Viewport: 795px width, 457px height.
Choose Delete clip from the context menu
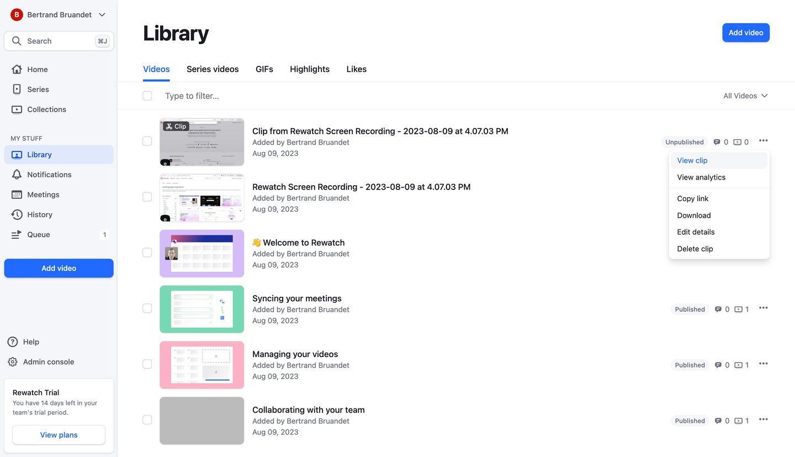tap(695, 249)
